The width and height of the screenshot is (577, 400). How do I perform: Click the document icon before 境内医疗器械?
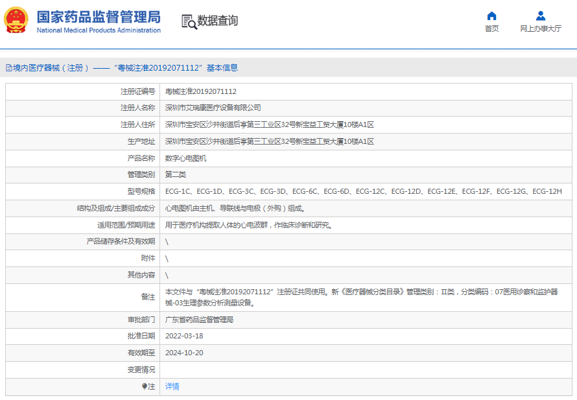(9, 68)
